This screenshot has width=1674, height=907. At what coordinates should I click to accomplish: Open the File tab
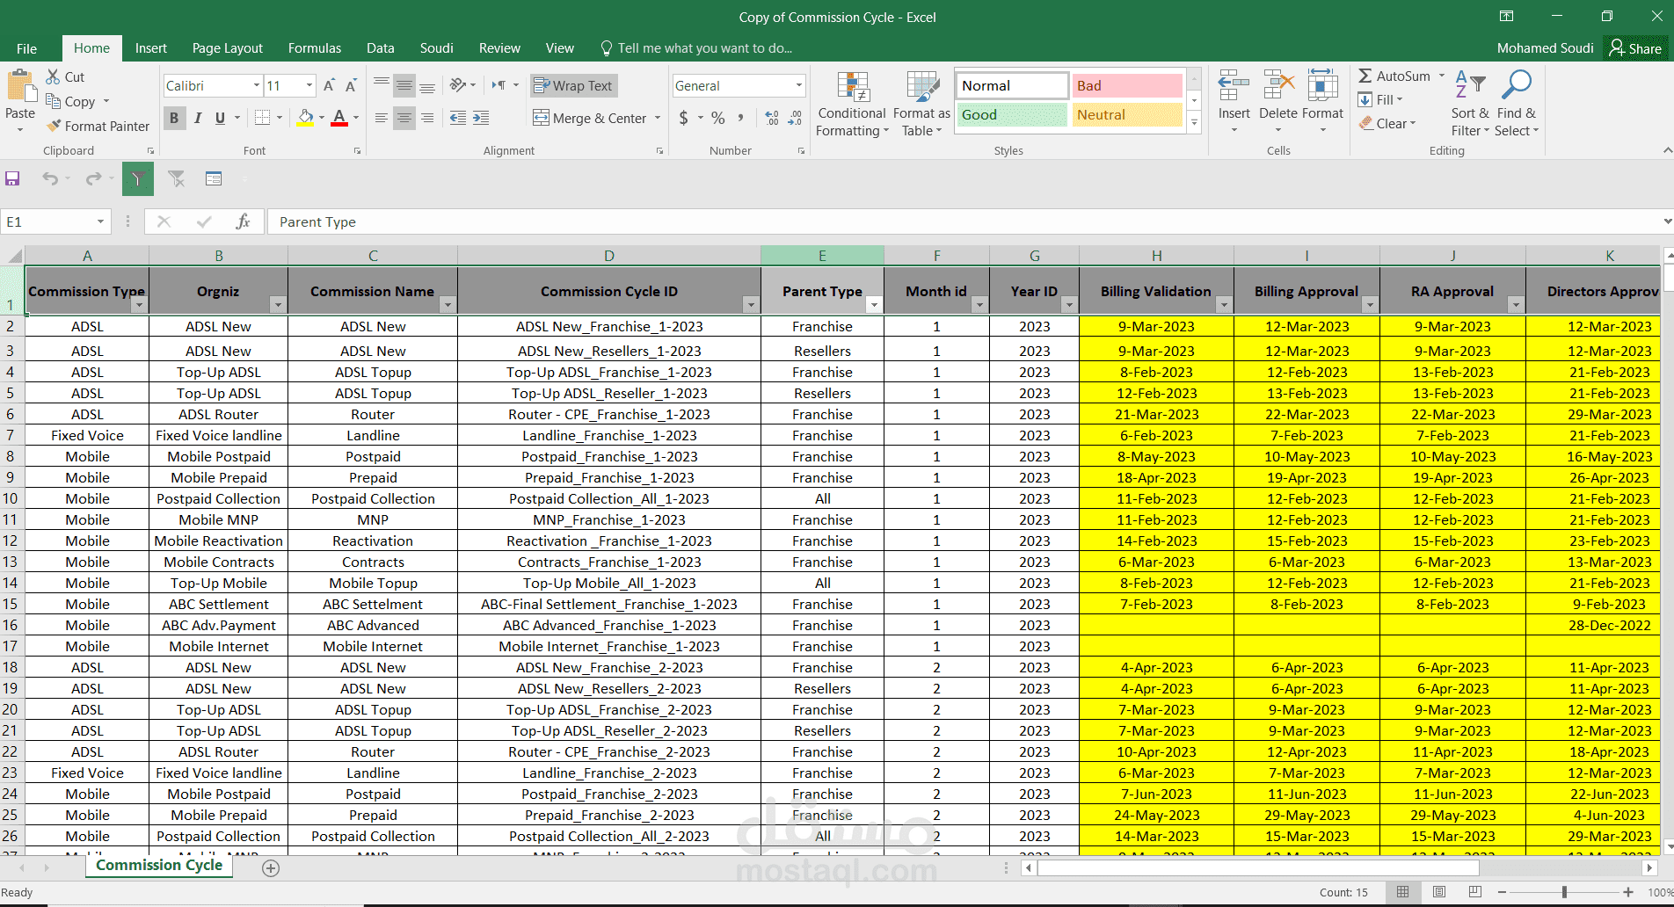pyautogui.click(x=26, y=48)
